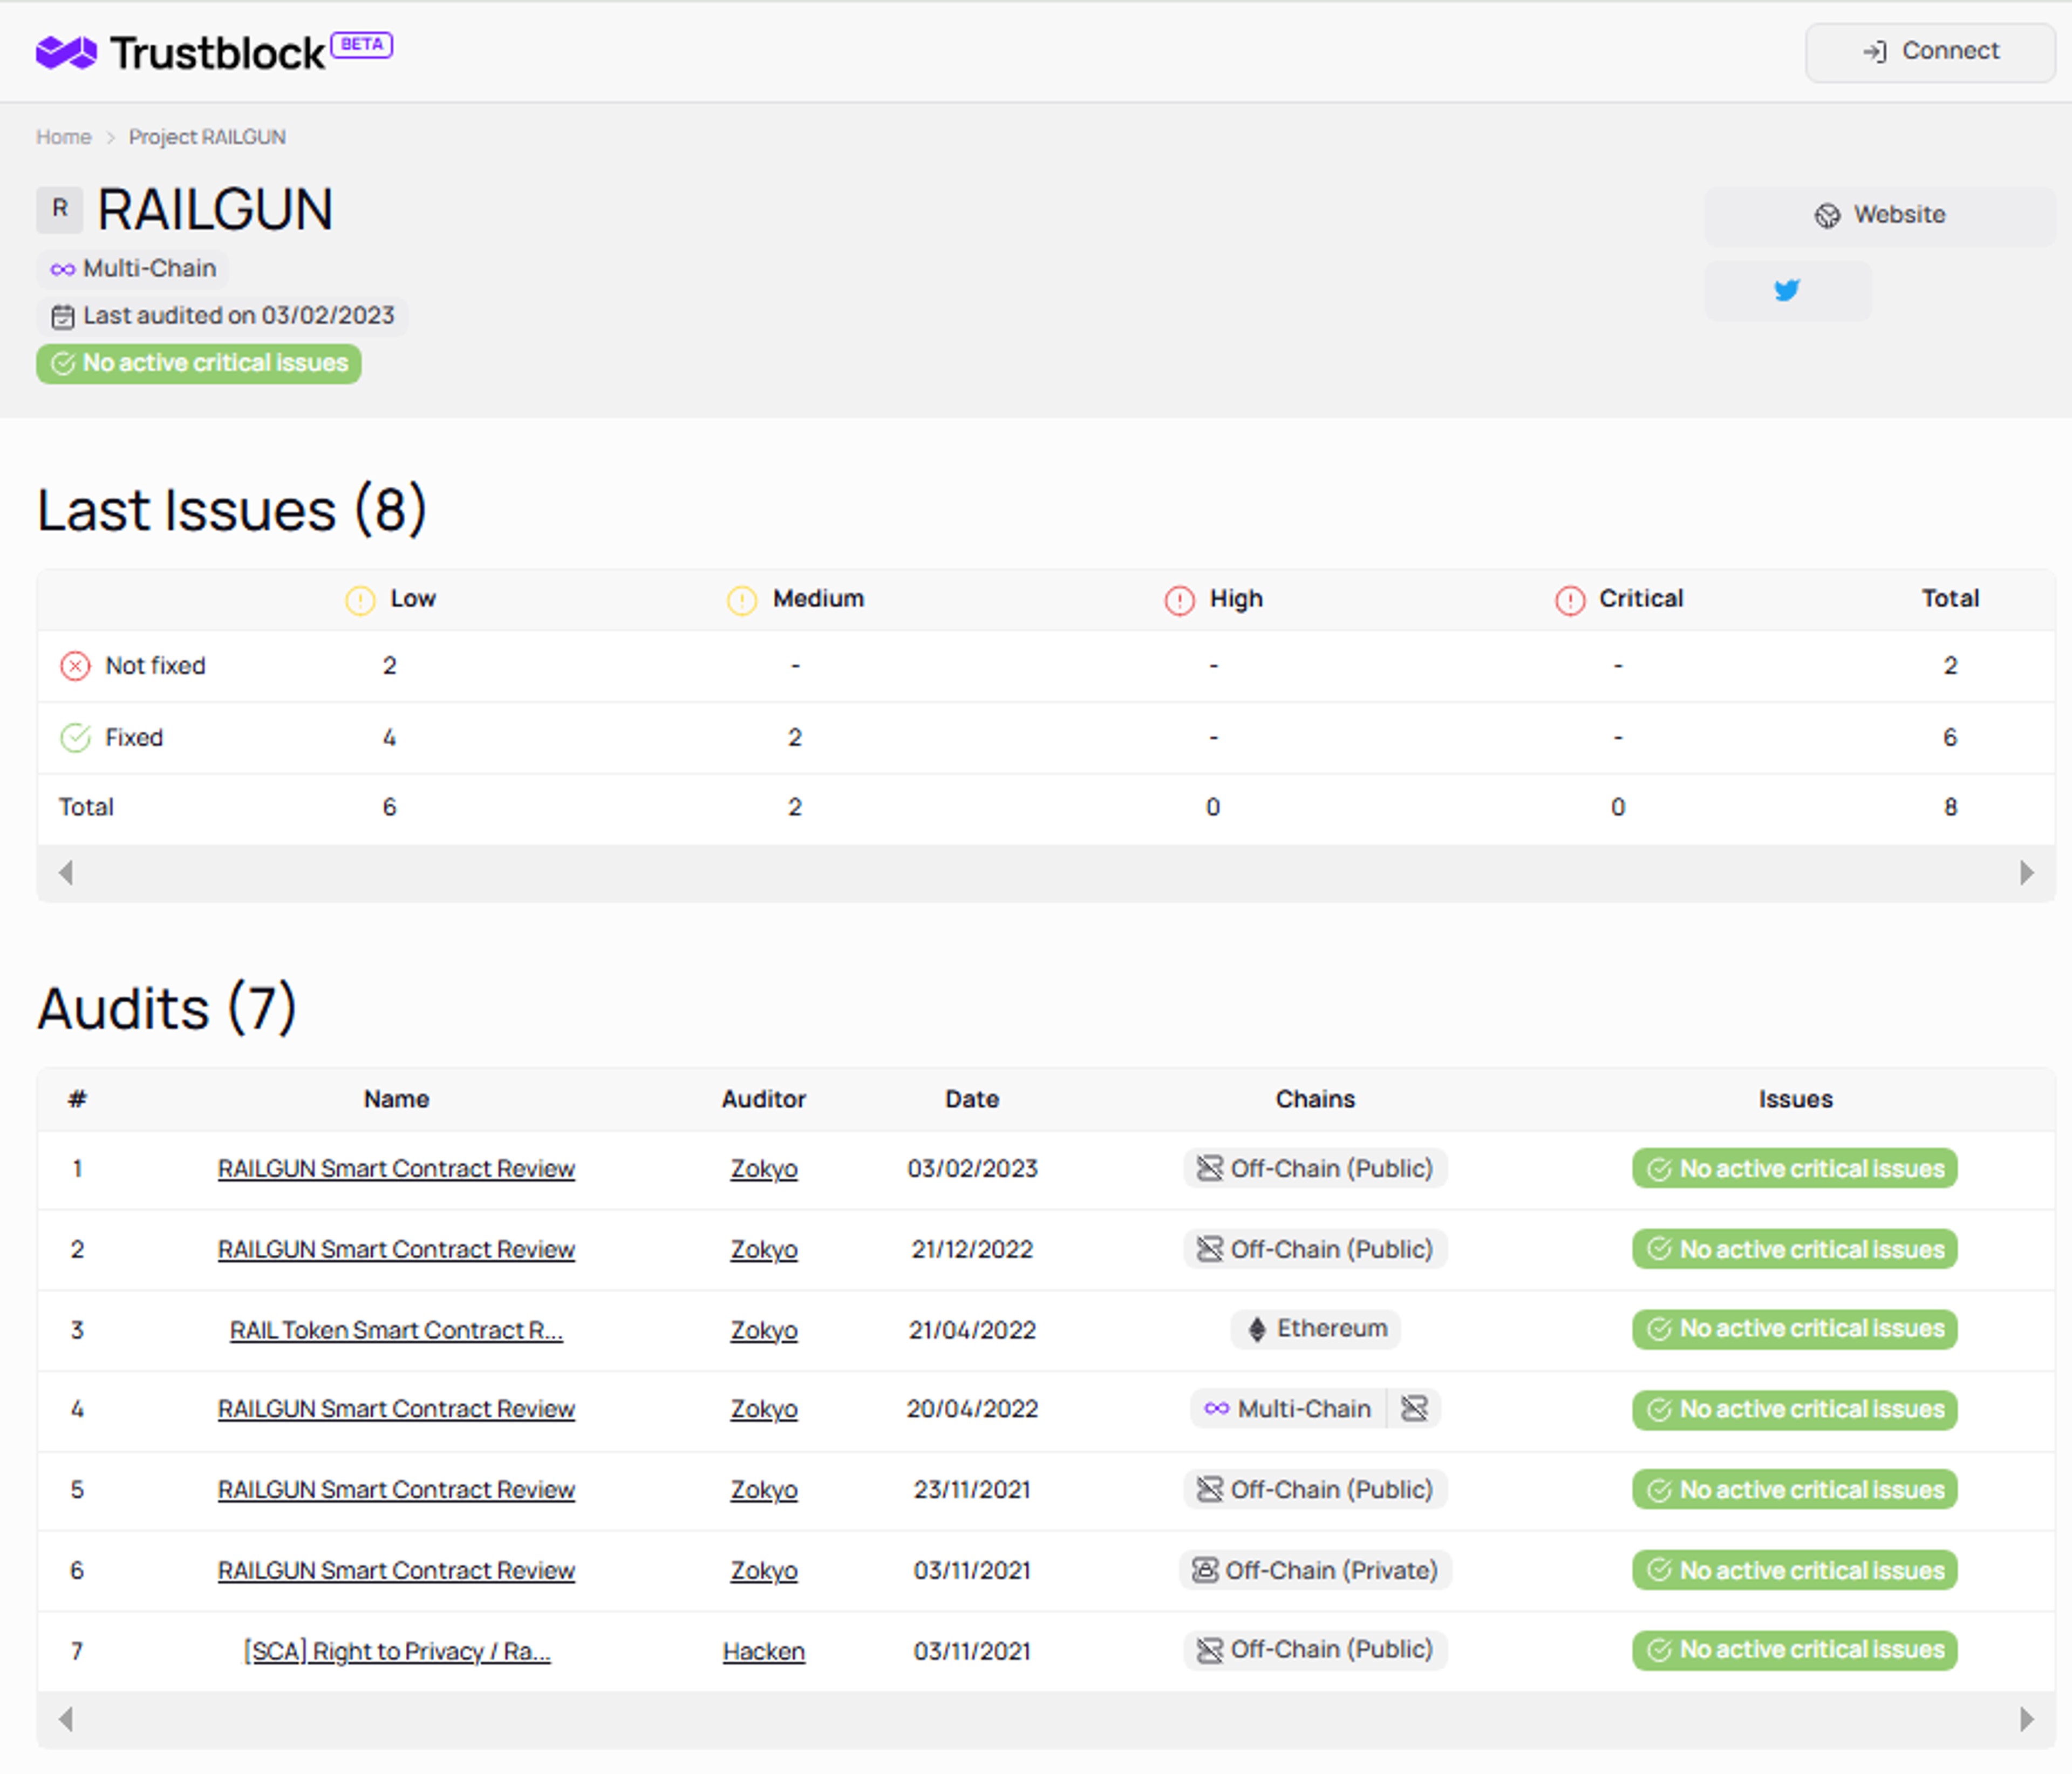Click the Medium severity warning icon
The width and height of the screenshot is (2072, 1774).
coord(742,600)
